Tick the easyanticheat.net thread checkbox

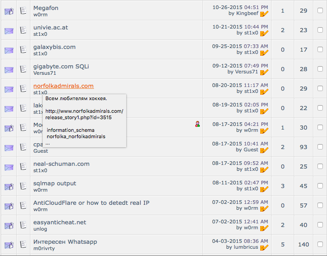320,225
